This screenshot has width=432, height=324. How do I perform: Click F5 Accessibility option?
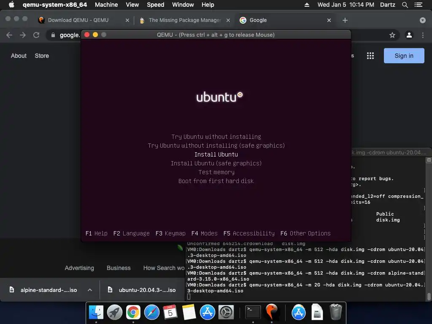coord(249,233)
